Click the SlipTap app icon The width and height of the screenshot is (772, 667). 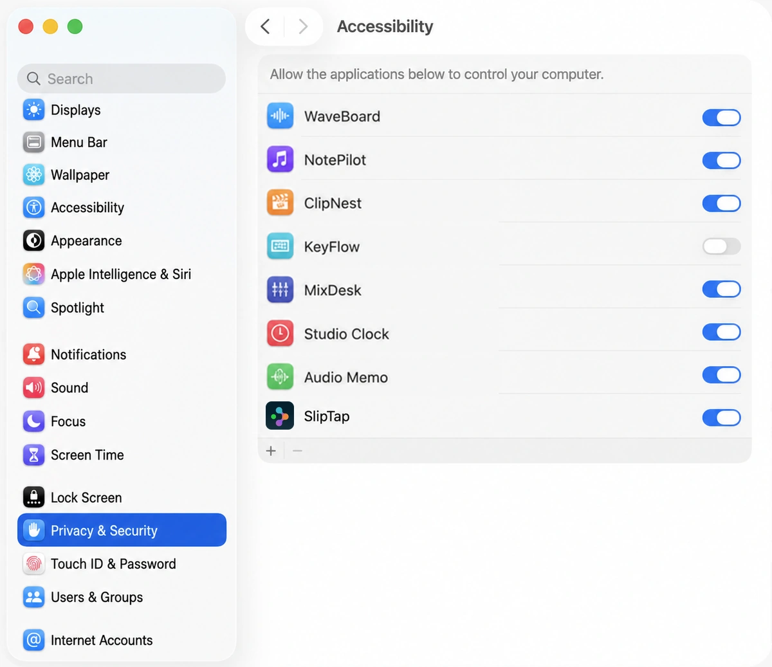coord(280,416)
